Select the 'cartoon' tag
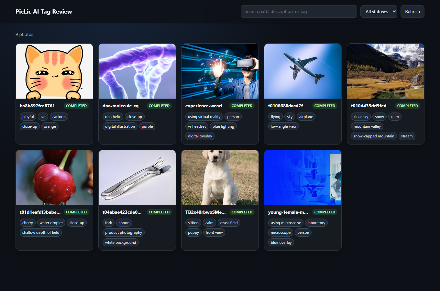The image size is (440, 291). point(59,117)
